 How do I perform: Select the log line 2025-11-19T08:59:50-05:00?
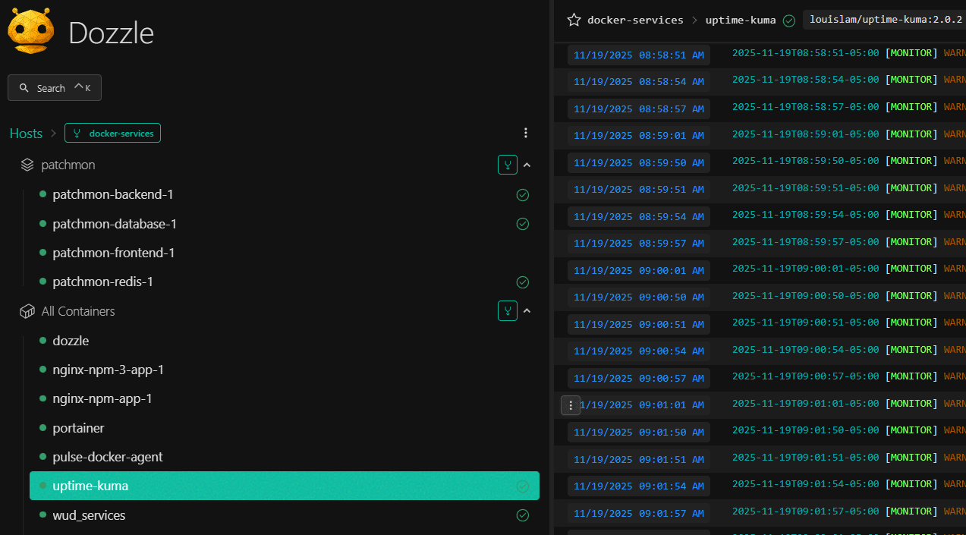point(806,161)
